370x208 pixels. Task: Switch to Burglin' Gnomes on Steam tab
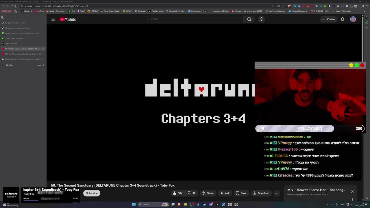click(23, 23)
